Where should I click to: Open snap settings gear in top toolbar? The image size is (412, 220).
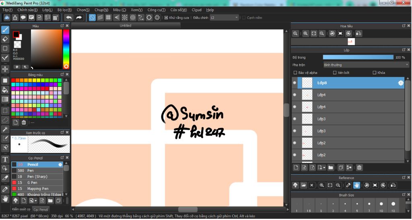pos(157,18)
